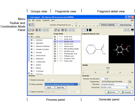
Task: Click the flask icon beside Nicotinic acid
Action: coord(58,51)
